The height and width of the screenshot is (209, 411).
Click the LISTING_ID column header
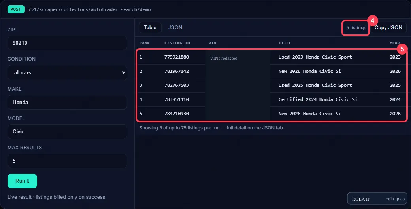177,43
